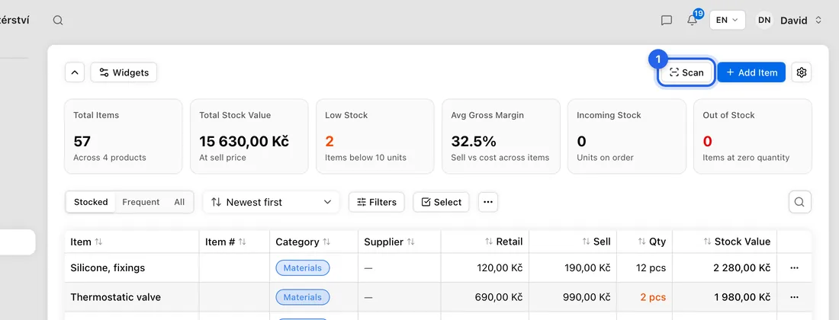Click the search magnifier in top bar
Image resolution: width=839 pixels, height=320 pixels.
(x=58, y=21)
